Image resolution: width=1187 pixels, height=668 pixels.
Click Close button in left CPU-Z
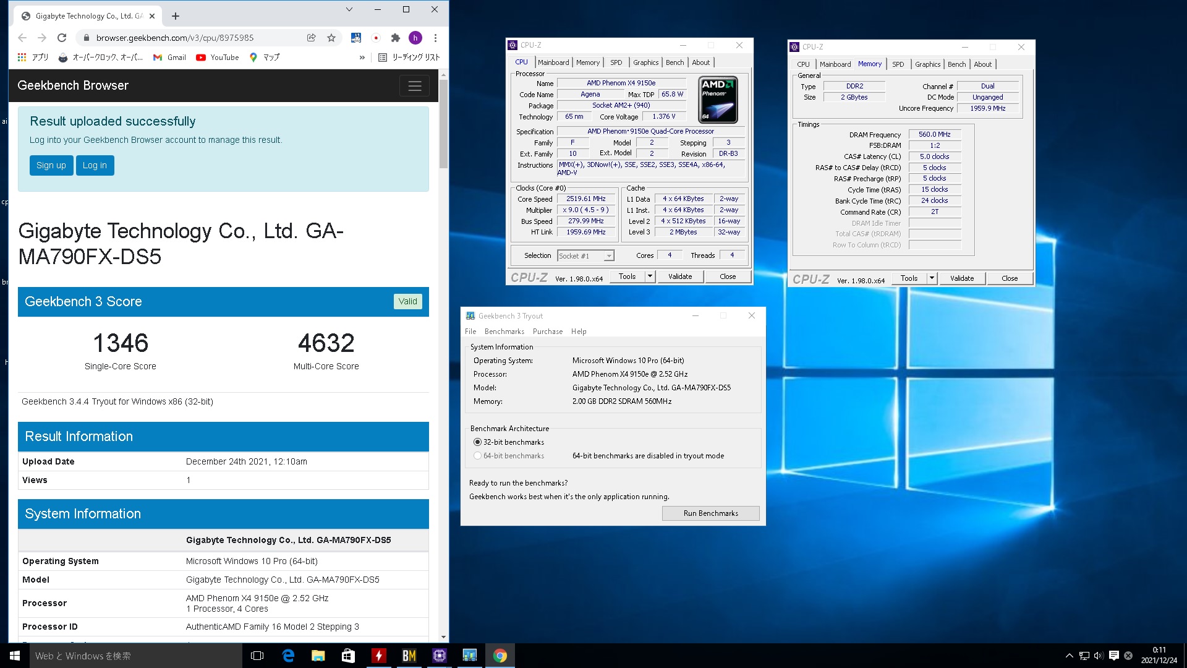728,276
